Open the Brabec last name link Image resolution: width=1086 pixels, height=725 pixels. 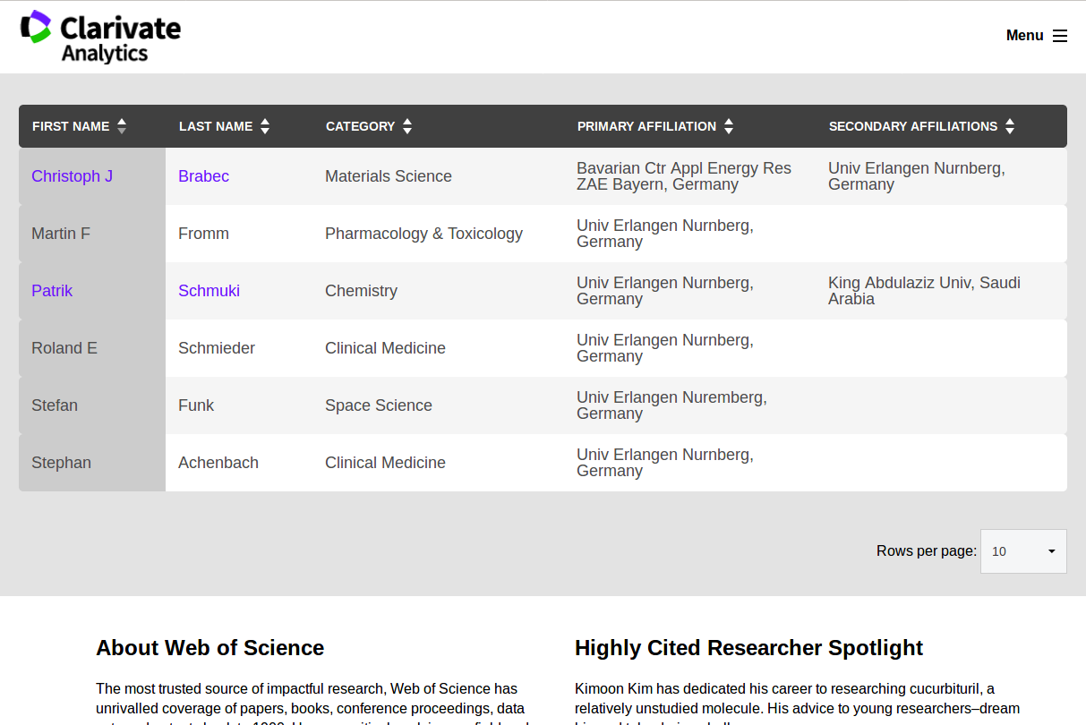pos(203,176)
